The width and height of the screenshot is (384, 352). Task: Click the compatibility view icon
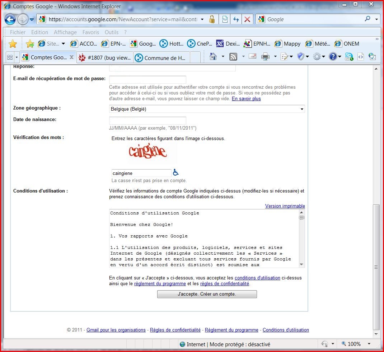[x=225, y=19]
